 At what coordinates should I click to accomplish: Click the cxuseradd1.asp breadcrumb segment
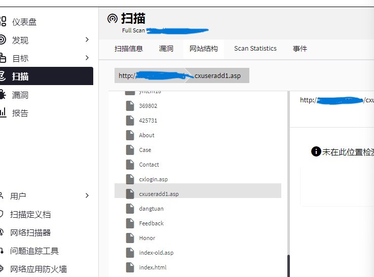tap(217, 75)
